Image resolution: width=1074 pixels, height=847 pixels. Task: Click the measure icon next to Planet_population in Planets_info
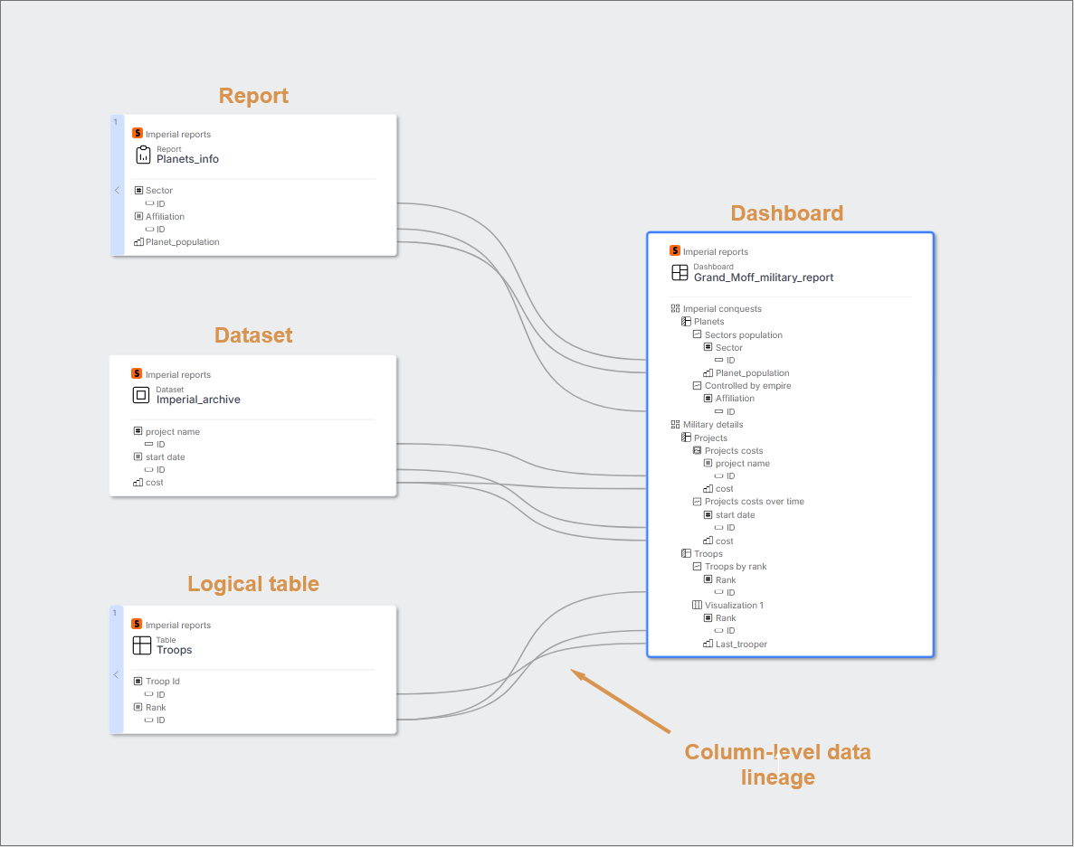[x=138, y=242]
